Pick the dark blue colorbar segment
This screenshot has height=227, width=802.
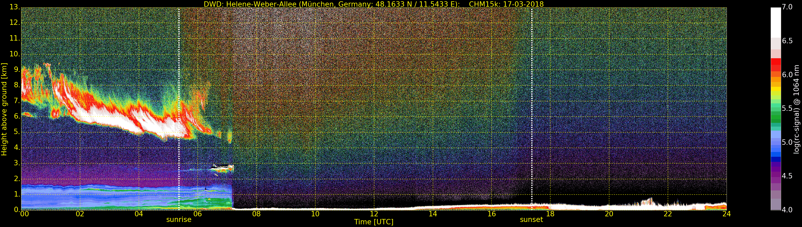(776, 159)
